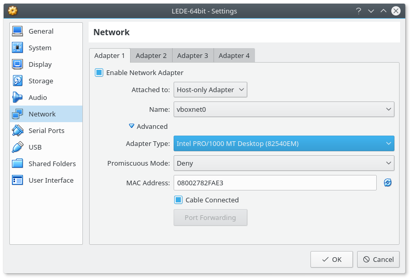412x280 pixels.
Task: Click the MAC Address text field
Action: point(275,183)
